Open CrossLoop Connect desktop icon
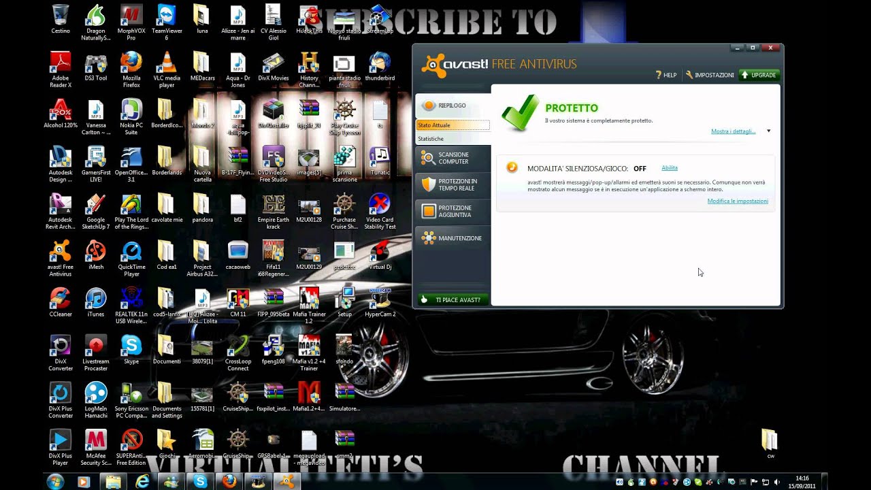Image resolution: width=871 pixels, height=490 pixels. click(238, 353)
